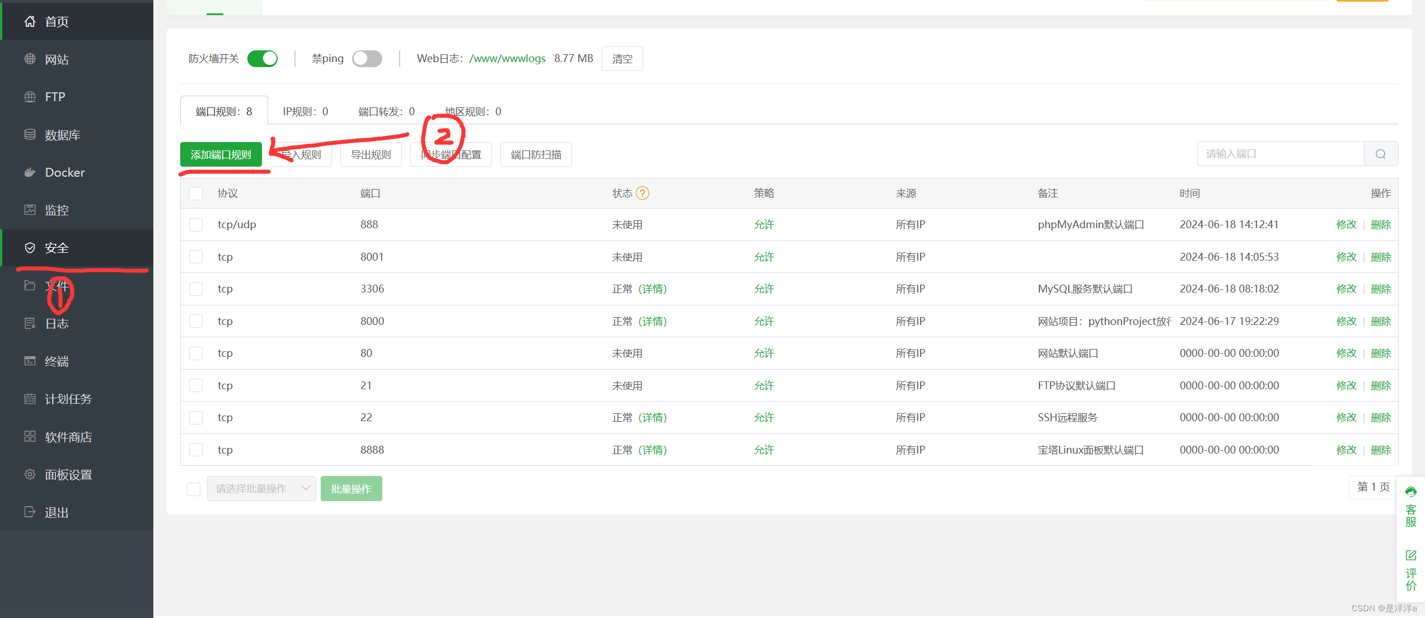Image resolution: width=1425 pixels, height=618 pixels.
Task: Click the Docker whale icon
Action: (30, 172)
